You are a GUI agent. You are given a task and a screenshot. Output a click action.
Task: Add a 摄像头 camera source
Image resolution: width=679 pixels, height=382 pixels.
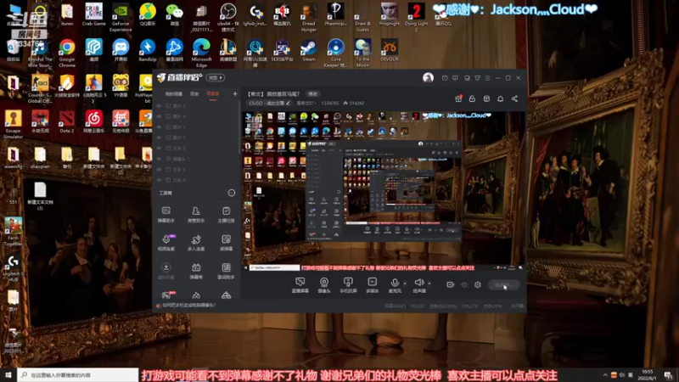tap(324, 285)
